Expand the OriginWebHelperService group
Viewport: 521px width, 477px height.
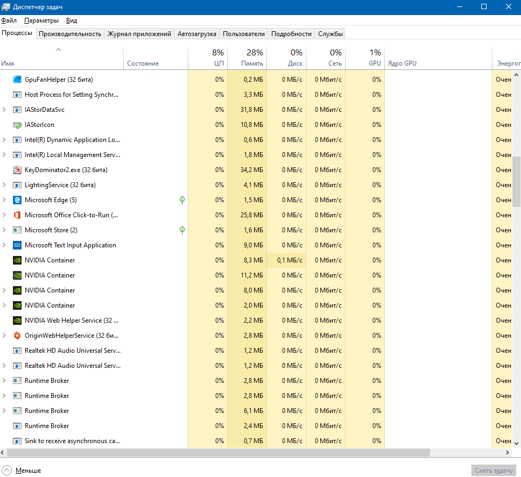4,335
